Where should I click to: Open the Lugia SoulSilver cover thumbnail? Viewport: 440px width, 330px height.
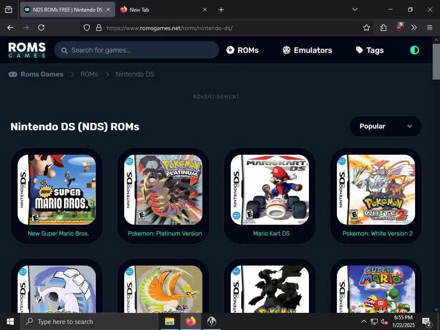(x=57, y=289)
